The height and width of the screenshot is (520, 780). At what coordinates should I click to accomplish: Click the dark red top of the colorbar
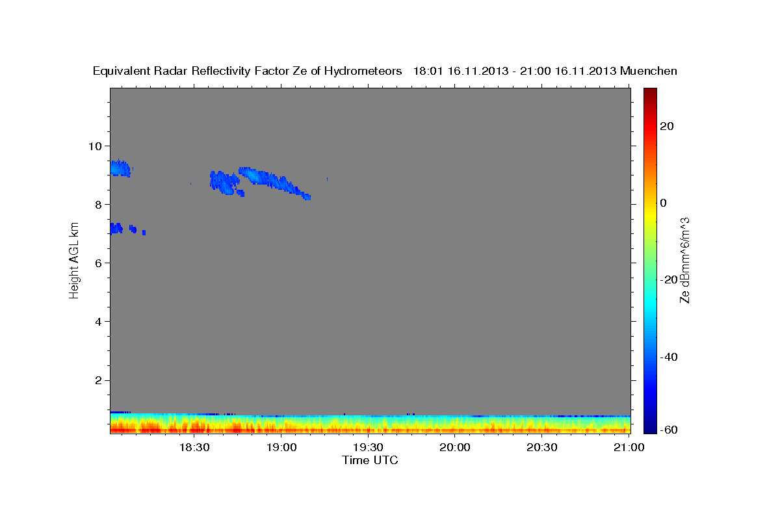click(649, 93)
